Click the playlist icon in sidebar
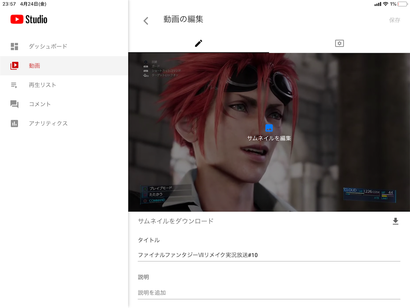The width and height of the screenshot is (410, 308). click(x=14, y=85)
